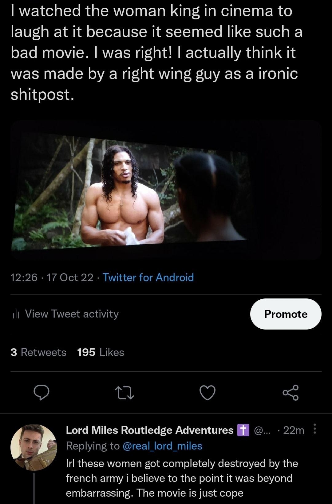Screen dimensions: 332x504
Task: Click the Promote button
Action: pos(286,314)
